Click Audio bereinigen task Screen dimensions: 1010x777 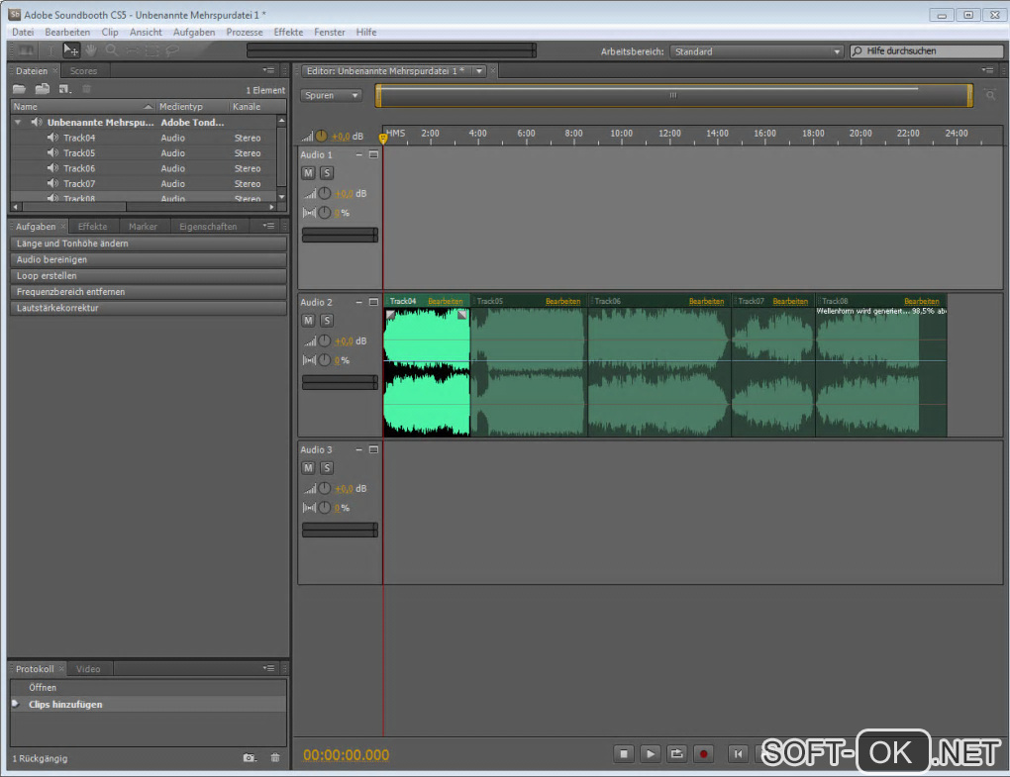(149, 259)
